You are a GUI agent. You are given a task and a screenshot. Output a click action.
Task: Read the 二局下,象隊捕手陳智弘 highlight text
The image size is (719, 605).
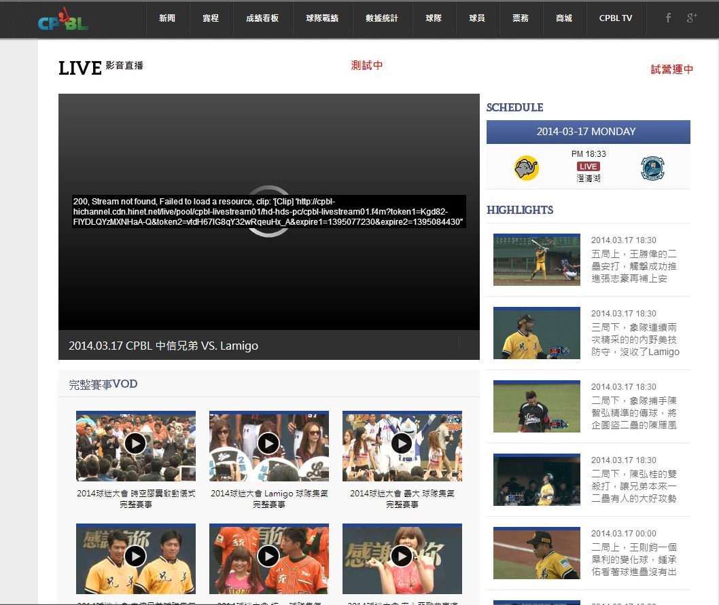(x=633, y=413)
